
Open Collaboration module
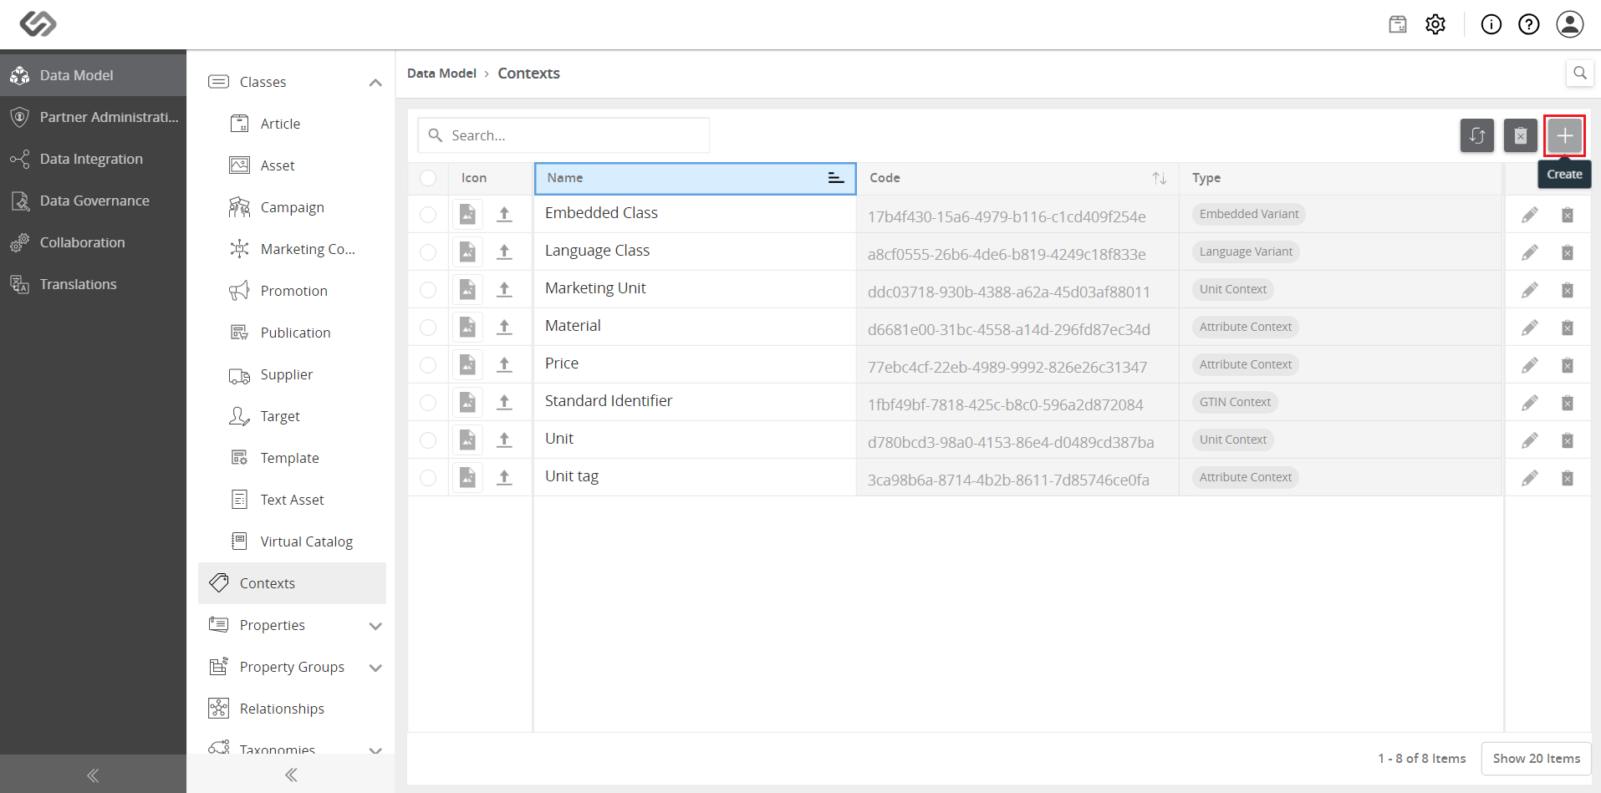click(x=93, y=242)
